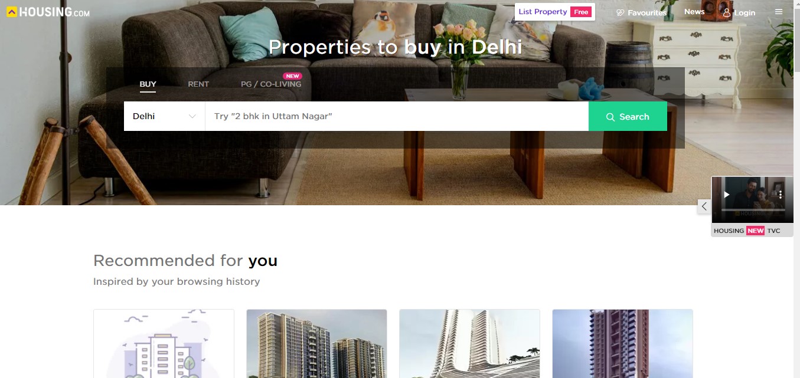
Task: Open first recommended property card
Action: (x=164, y=344)
